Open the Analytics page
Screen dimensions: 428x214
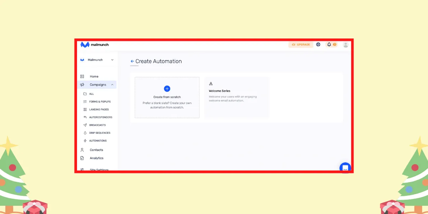click(x=97, y=158)
